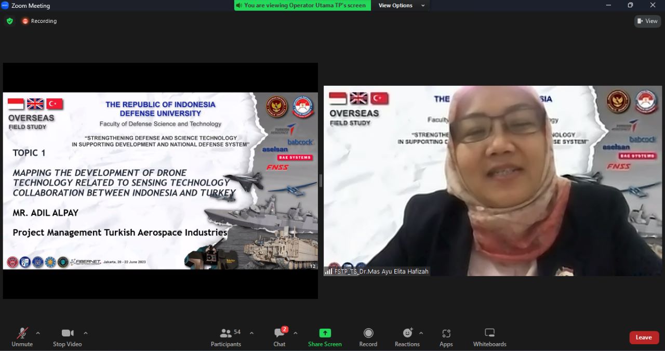Click the screen-sharing notification banner
Screen dimensions: 665x351
pos(302,5)
